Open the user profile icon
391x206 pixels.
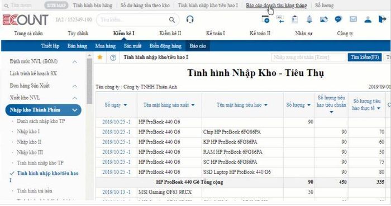(368, 20)
